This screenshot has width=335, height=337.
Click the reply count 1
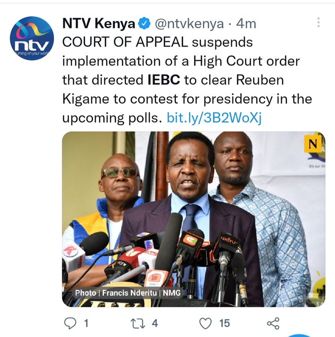pyautogui.click(x=86, y=323)
